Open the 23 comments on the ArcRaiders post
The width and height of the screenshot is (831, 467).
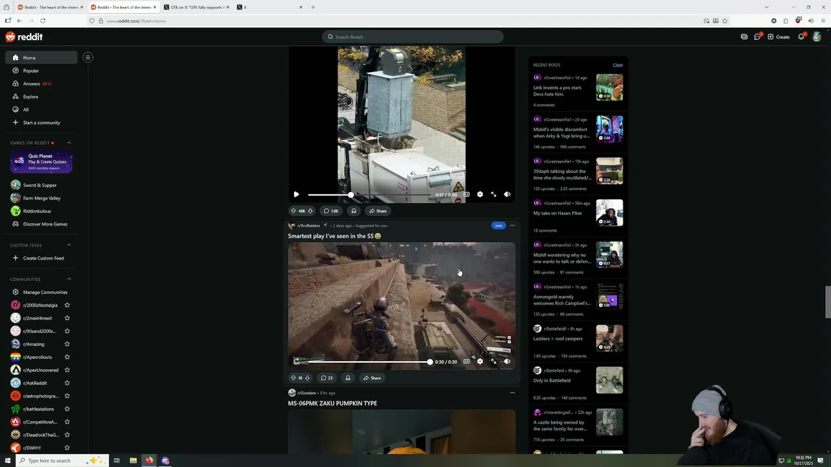(327, 377)
